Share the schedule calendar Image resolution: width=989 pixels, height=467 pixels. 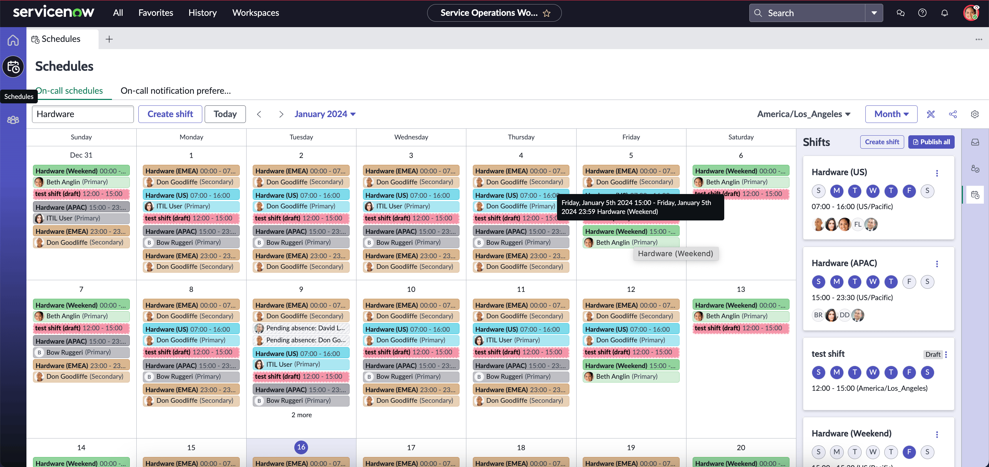click(953, 114)
